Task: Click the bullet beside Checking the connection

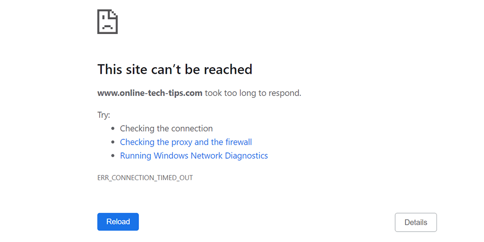Action: (x=113, y=129)
